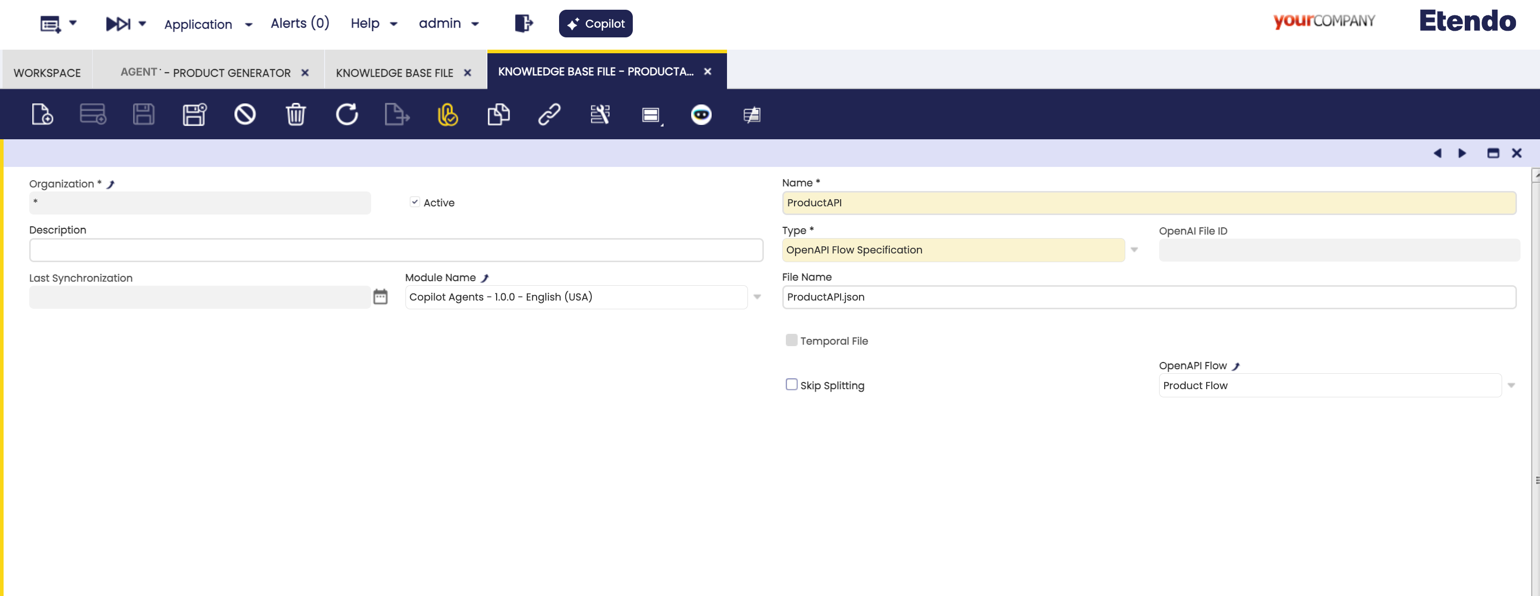Viewport: 1540px width, 596px height.
Task: Click the Delete trash icon
Action: tap(295, 114)
